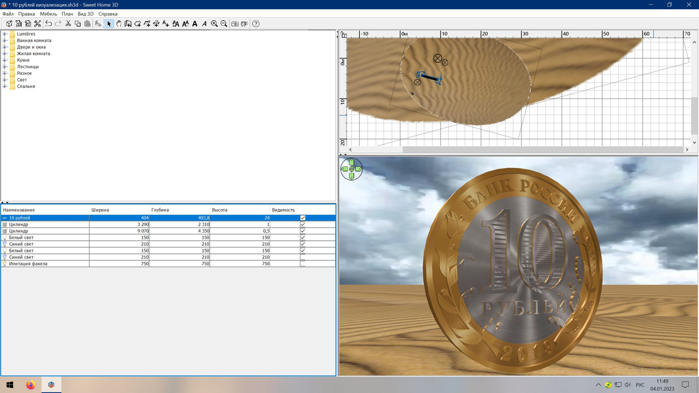This screenshot has height=393, width=699.
Task: Open Preferences with the tools icon
Action: tap(37, 24)
